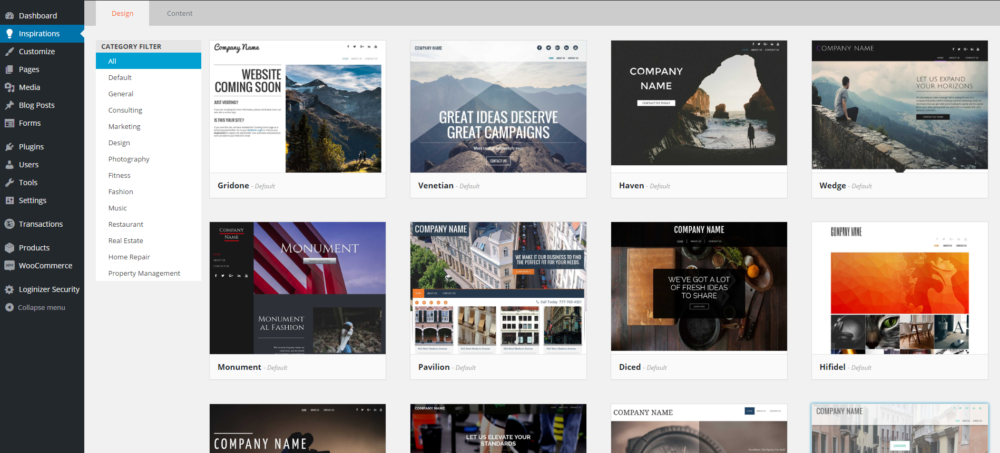Viewport: 1000px width, 453px height.
Task: Go to Blog Posts menu
Action: pos(42,105)
